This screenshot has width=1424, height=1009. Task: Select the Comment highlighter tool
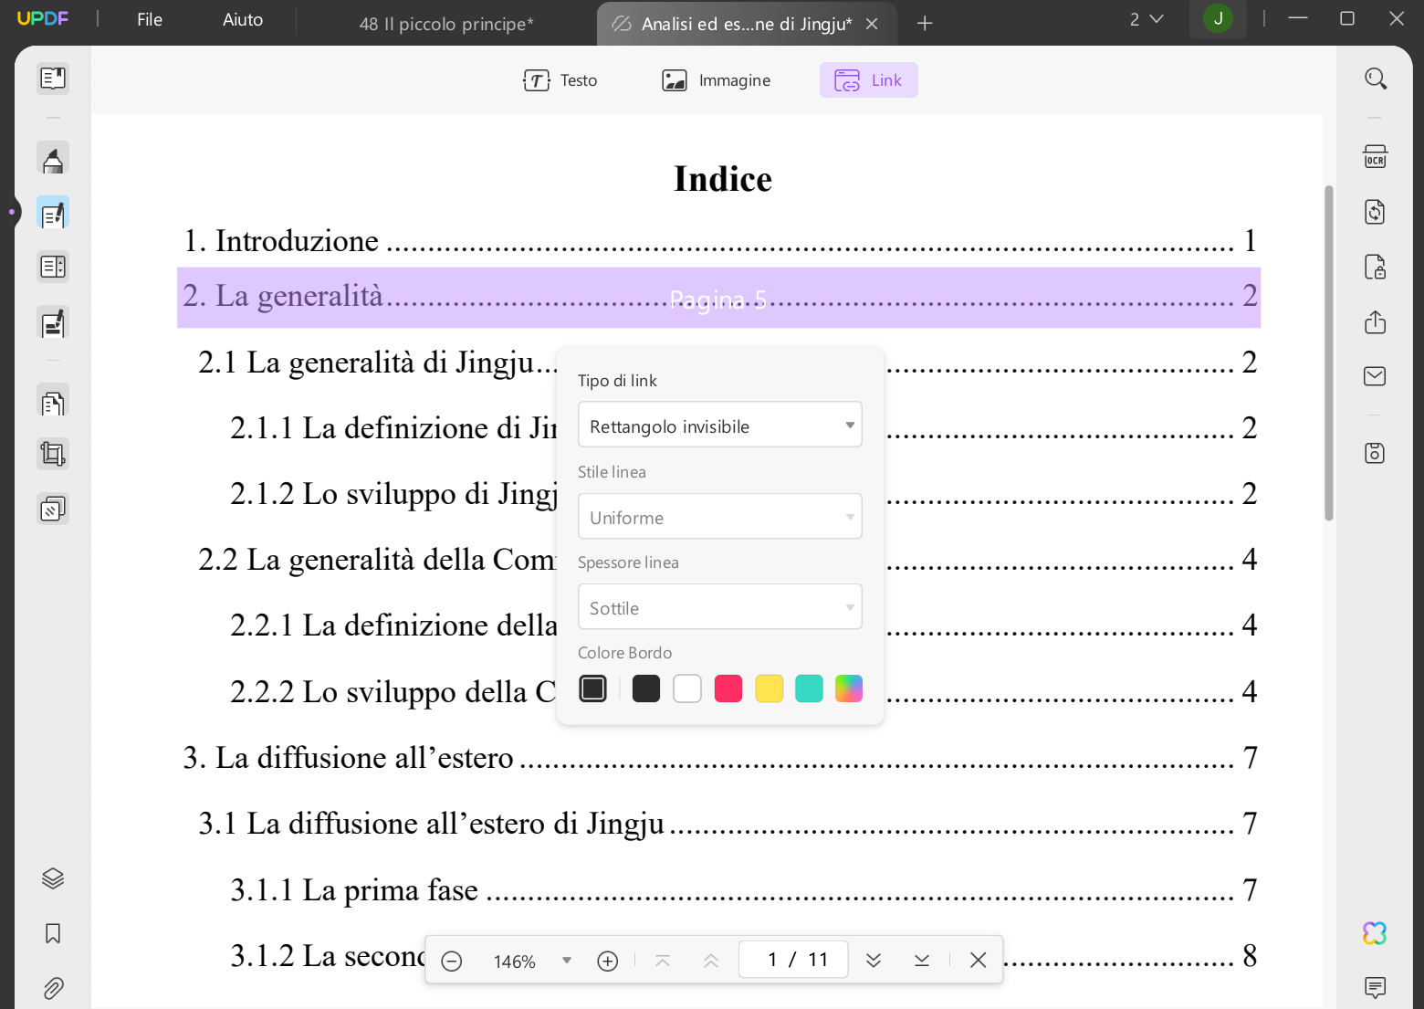point(53,159)
